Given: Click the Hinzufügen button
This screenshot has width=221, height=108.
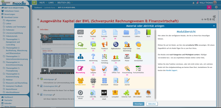Looking at the screenshot, I should pos(139,104).
